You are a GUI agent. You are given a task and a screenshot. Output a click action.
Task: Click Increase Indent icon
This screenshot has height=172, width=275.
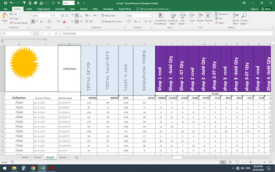tap(91, 21)
